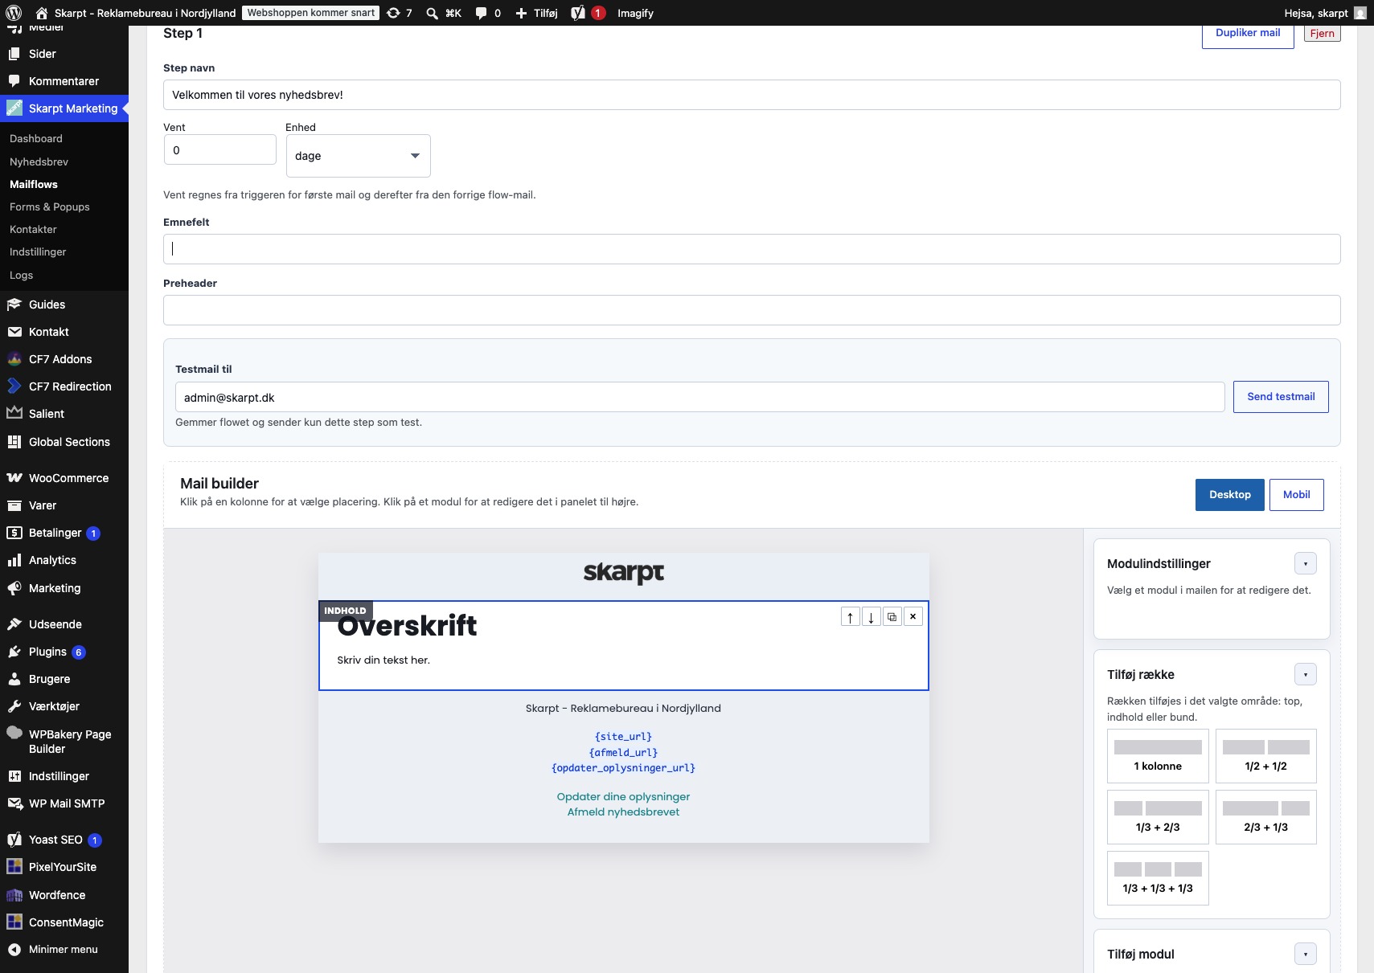Duplicate the Indhold module
Viewport: 1374px width, 973px height.
pos(892,617)
